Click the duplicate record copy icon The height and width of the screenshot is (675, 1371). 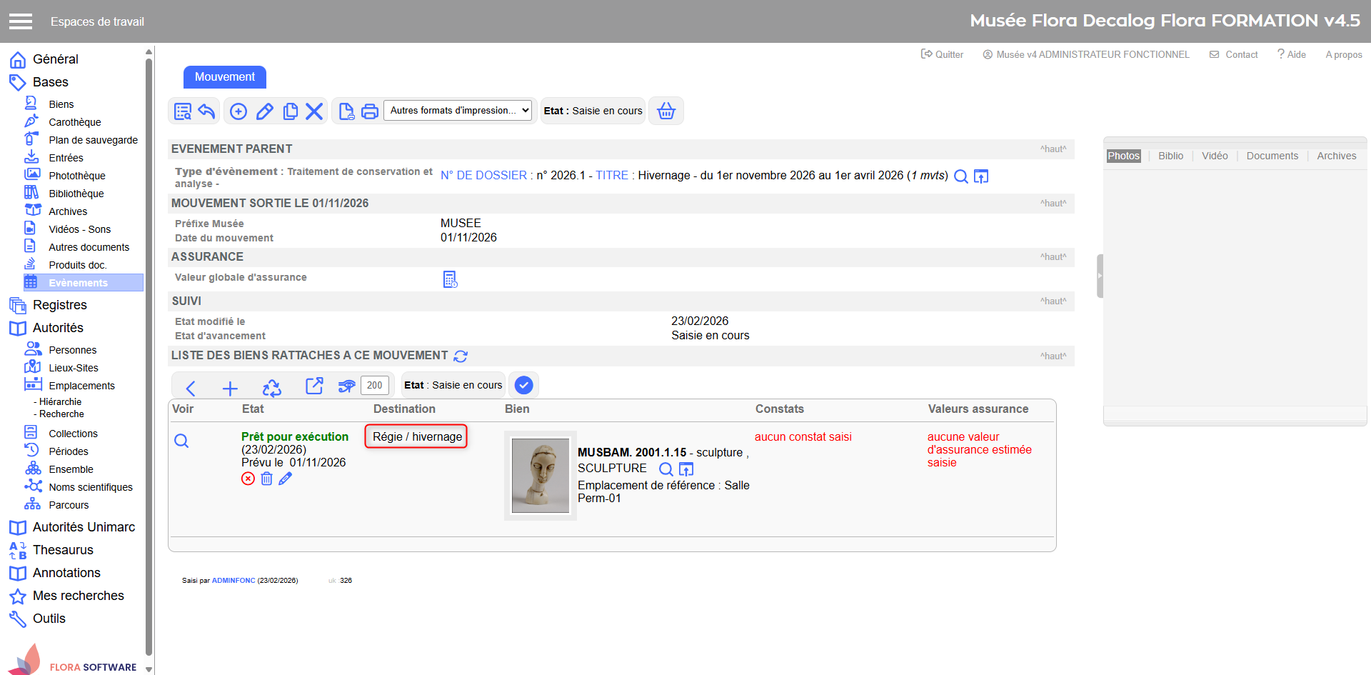290,111
